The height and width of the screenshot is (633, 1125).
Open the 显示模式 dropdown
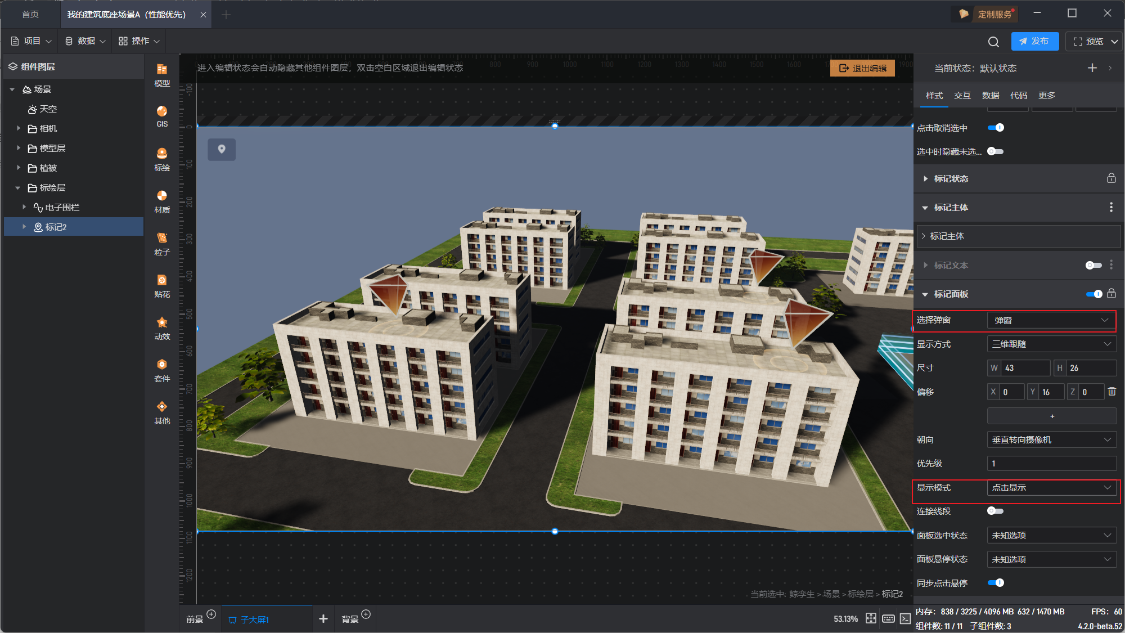(x=1051, y=488)
